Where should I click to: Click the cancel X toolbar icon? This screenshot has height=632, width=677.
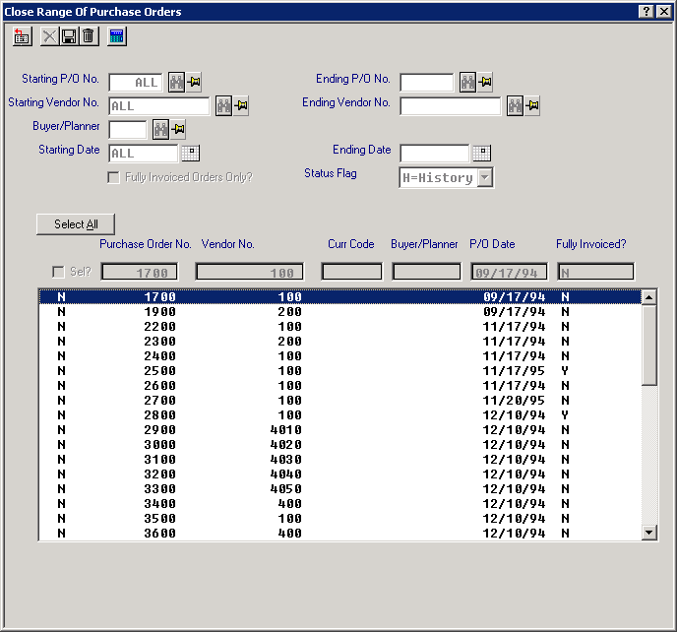[x=49, y=36]
